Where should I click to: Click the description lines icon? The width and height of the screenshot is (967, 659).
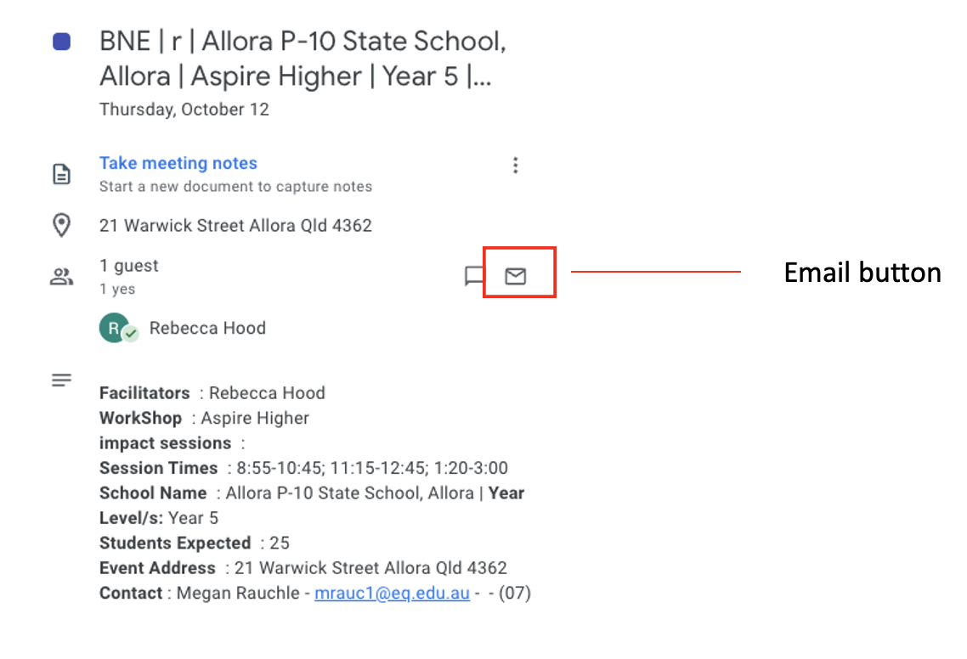pyautogui.click(x=62, y=380)
